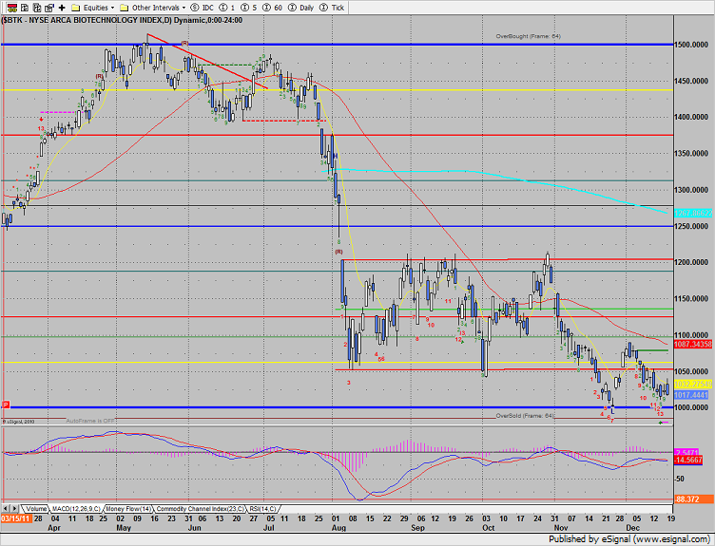Switch to Tick interval
Screen dimensions: 715x546
[332, 8]
